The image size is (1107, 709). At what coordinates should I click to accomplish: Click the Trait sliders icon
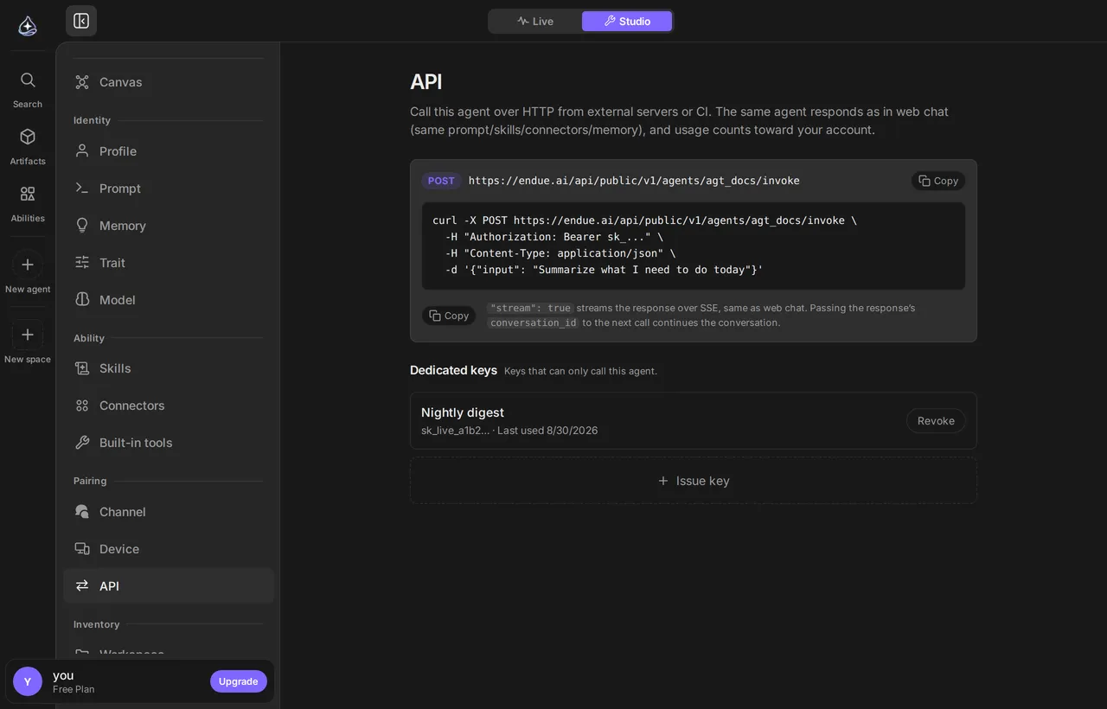(82, 262)
